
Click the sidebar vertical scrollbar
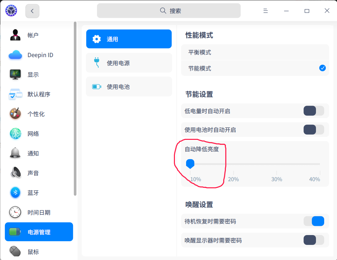pyautogui.click(x=75, y=109)
